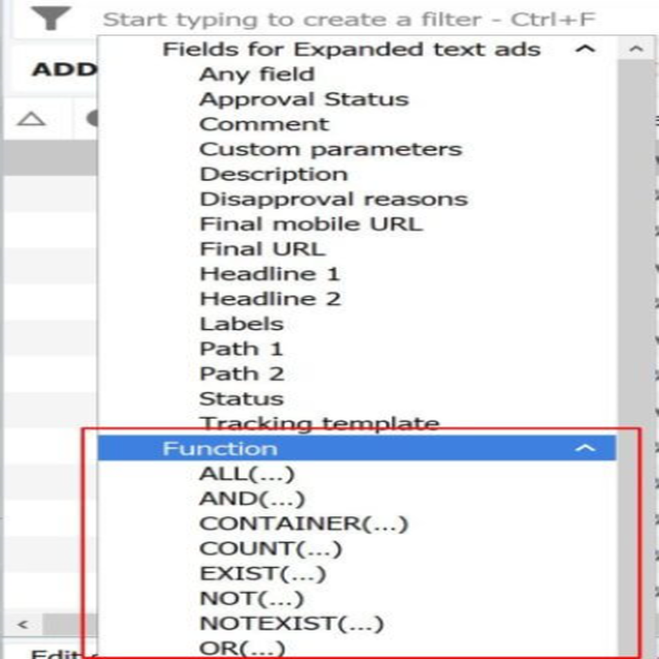Click the funnel filter icon
This screenshot has height=659, width=659.
pos(51,19)
